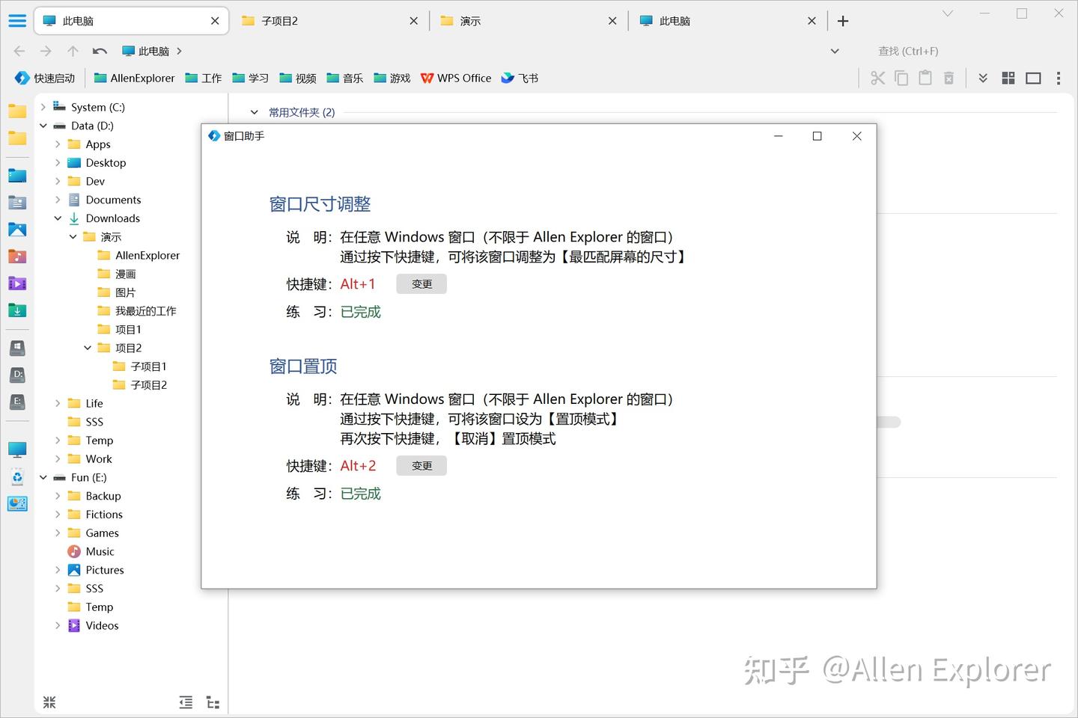
Task: Collapse the 项目2 folder in the tree
Action: point(88,347)
